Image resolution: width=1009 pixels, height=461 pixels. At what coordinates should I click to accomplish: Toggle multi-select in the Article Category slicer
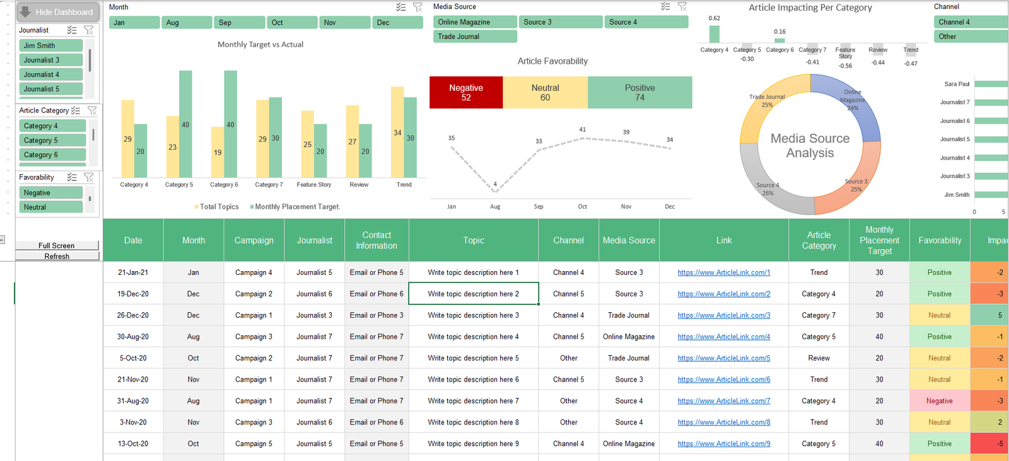coord(76,110)
